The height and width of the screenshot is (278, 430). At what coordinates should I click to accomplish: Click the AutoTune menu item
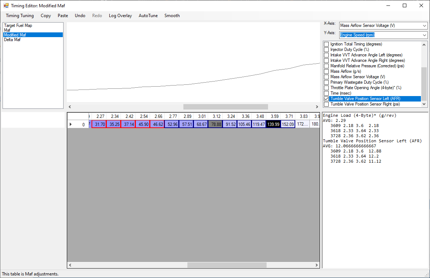point(148,16)
